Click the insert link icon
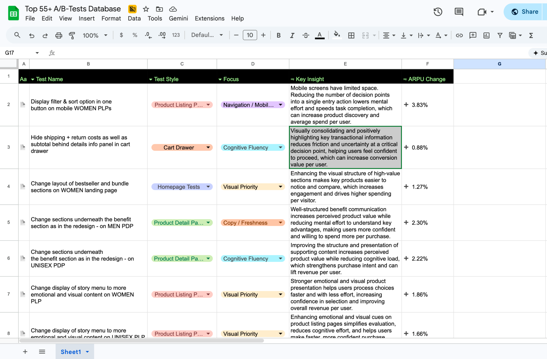This screenshot has height=359, width=547. [x=459, y=35]
